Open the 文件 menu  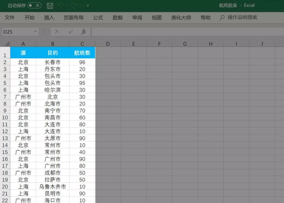pyautogui.click(x=10, y=18)
